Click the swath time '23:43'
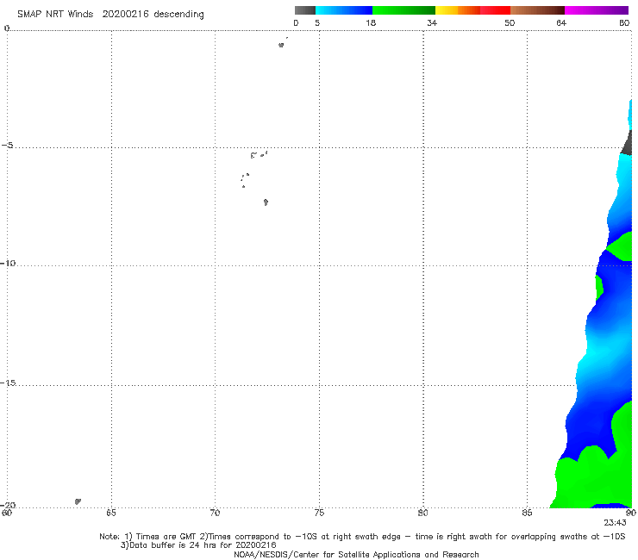The image size is (638, 560). click(x=615, y=523)
